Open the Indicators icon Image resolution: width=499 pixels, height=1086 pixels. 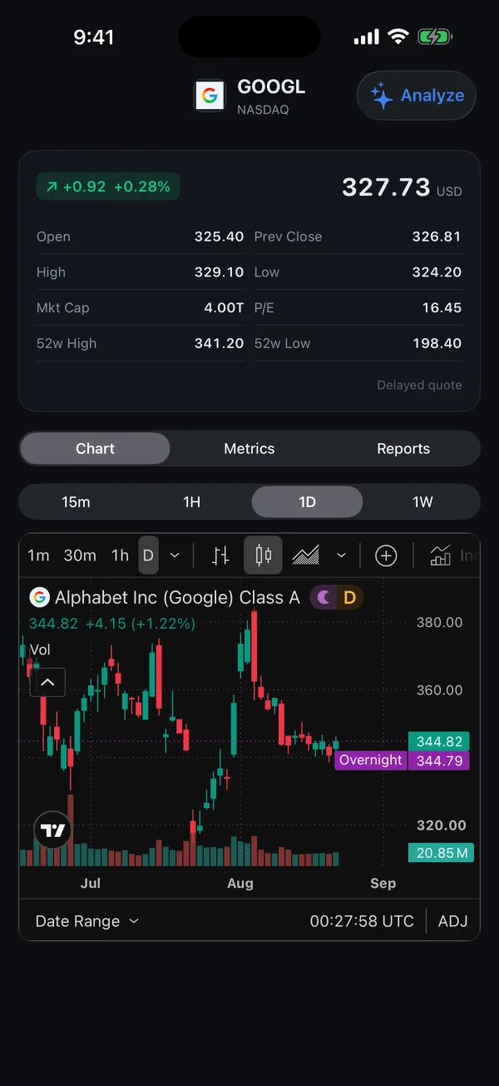tap(441, 555)
